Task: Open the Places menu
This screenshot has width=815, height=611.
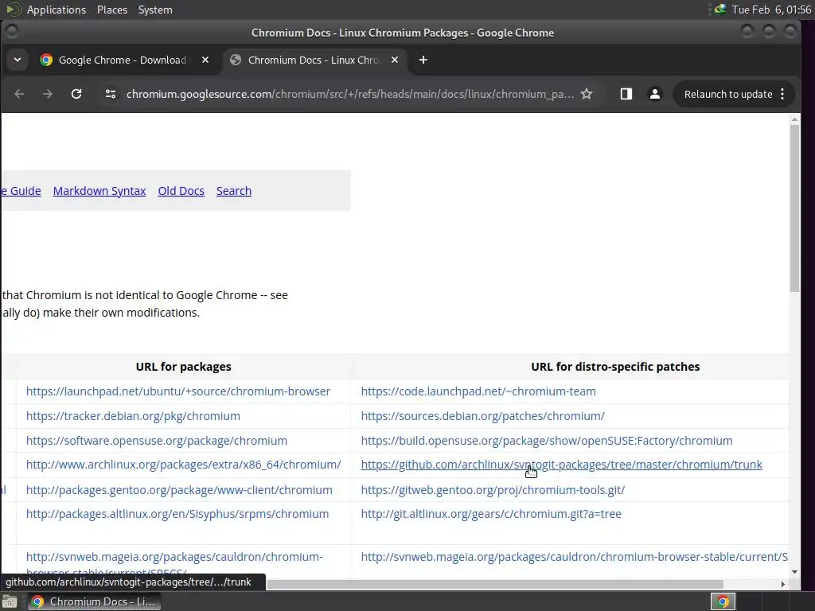Action: click(112, 10)
